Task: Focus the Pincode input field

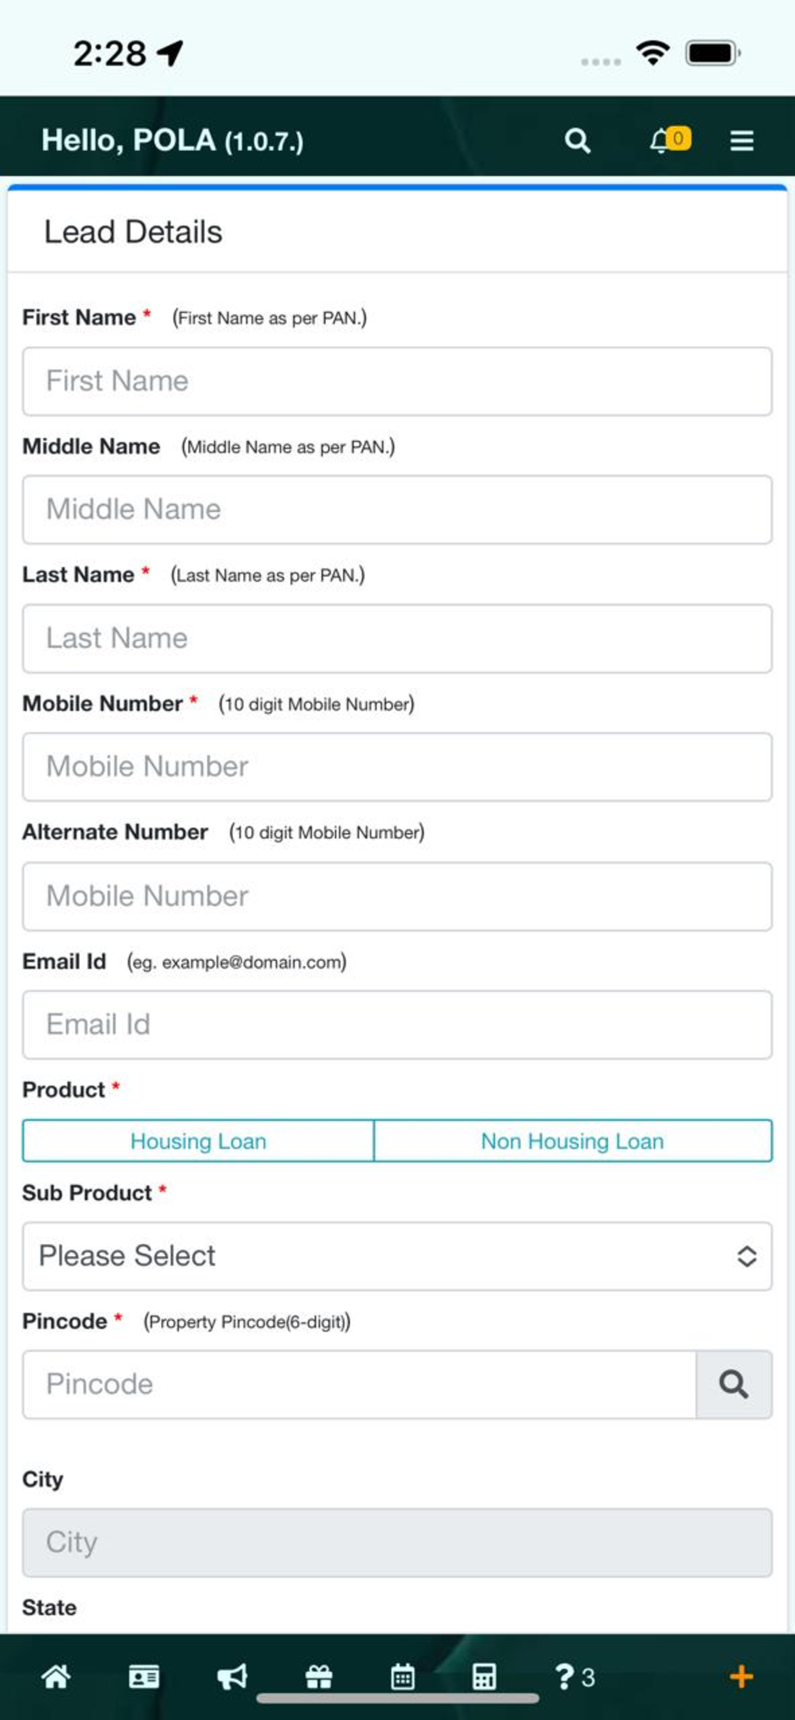Action: [360, 1384]
